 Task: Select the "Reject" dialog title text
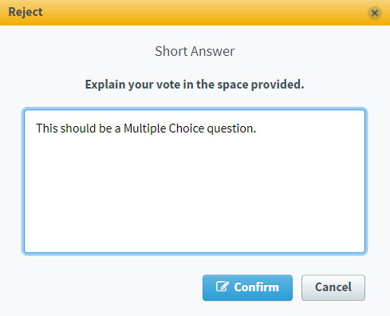(26, 12)
